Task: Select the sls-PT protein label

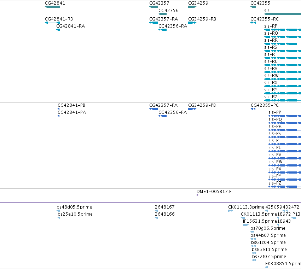Action: point(275,141)
